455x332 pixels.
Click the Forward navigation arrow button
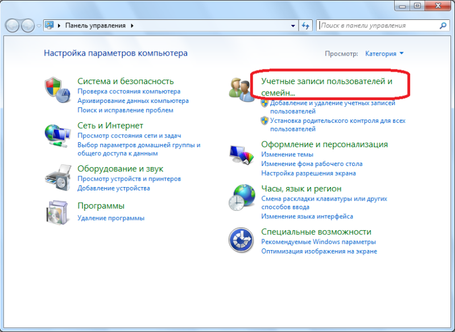[x=28, y=26]
